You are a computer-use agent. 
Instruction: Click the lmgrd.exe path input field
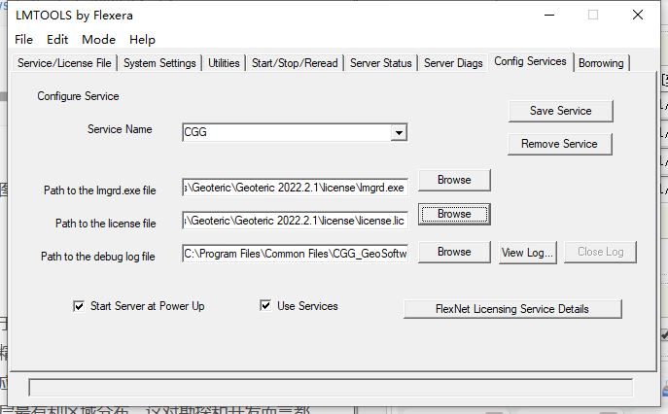coord(295,188)
